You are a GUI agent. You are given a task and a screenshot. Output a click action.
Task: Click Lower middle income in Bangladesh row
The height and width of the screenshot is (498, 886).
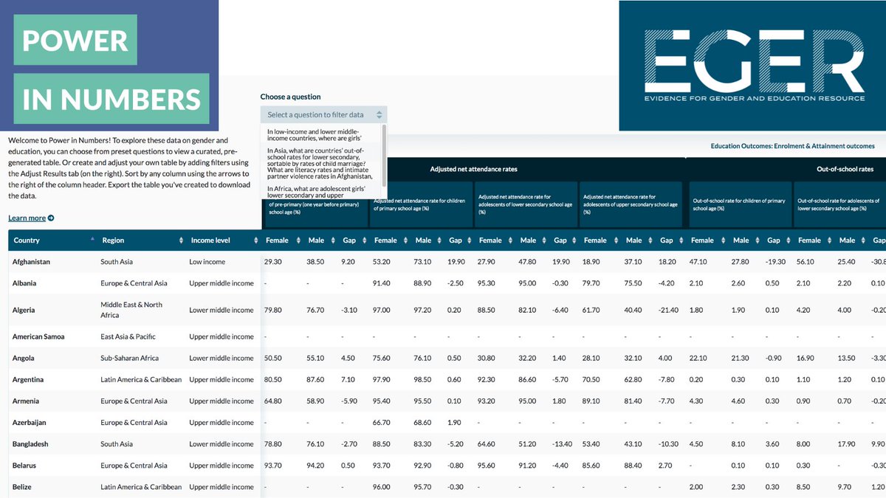tap(221, 444)
